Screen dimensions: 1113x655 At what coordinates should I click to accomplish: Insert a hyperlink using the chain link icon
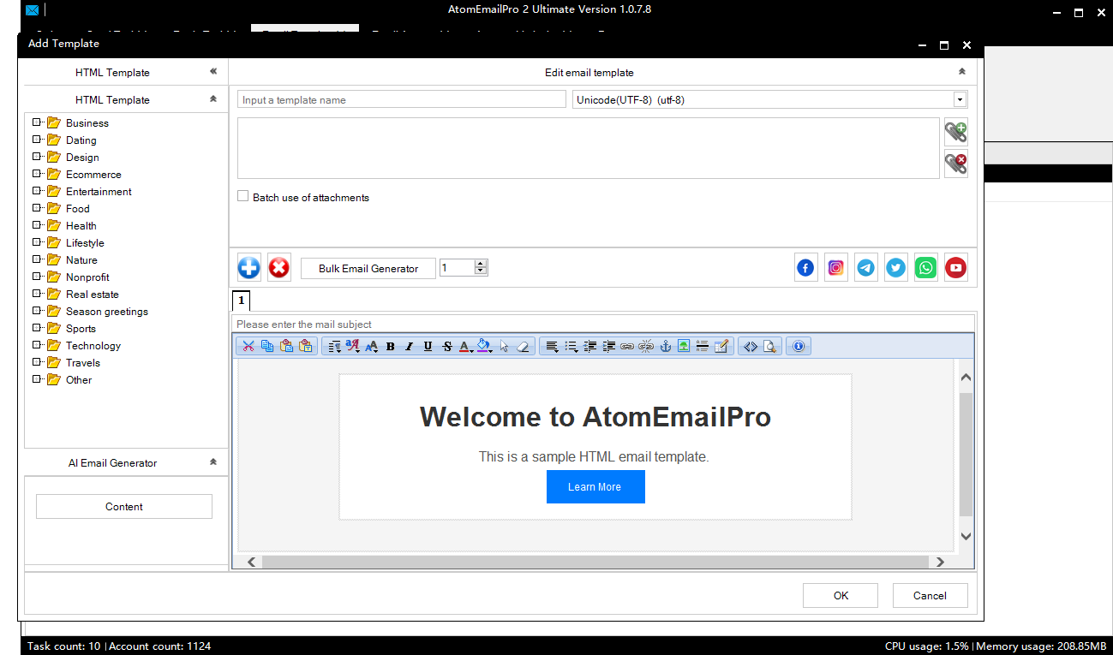[x=627, y=346]
